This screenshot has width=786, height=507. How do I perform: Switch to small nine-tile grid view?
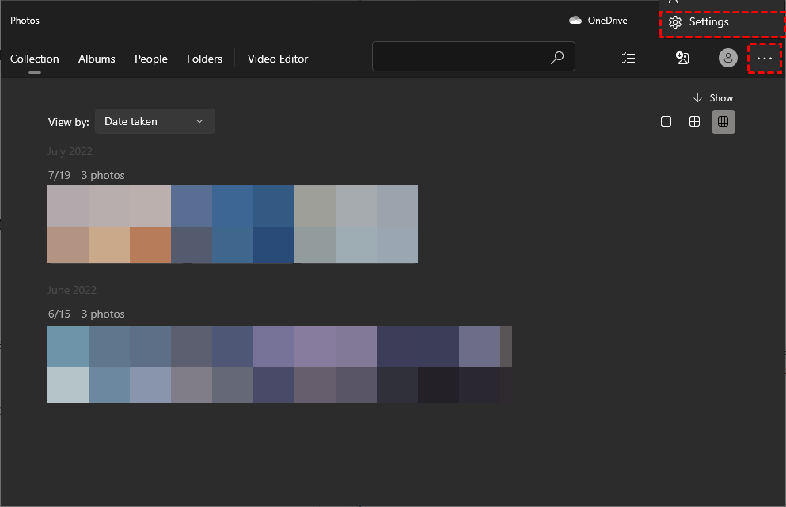[x=723, y=121]
